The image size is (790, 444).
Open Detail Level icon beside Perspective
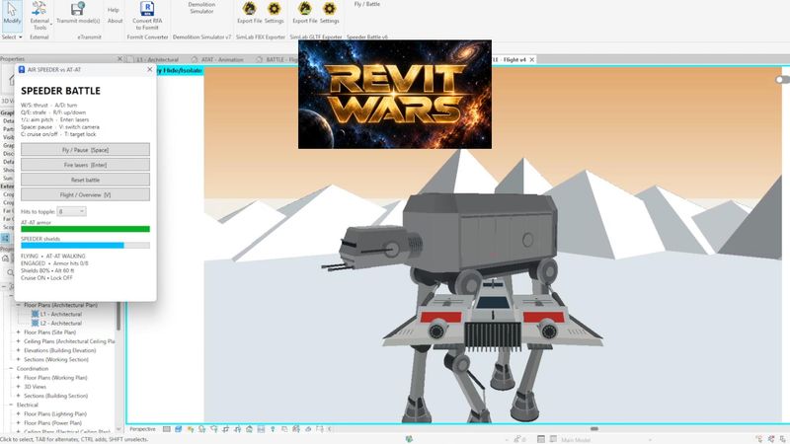coord(167,429)
